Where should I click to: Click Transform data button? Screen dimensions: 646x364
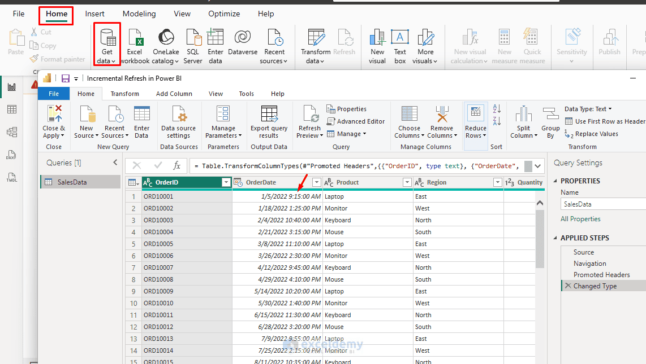tap(316, 46)
